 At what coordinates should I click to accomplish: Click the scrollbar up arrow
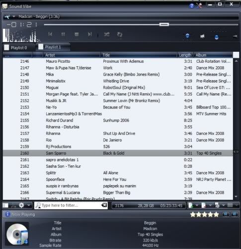pos(236,61)
